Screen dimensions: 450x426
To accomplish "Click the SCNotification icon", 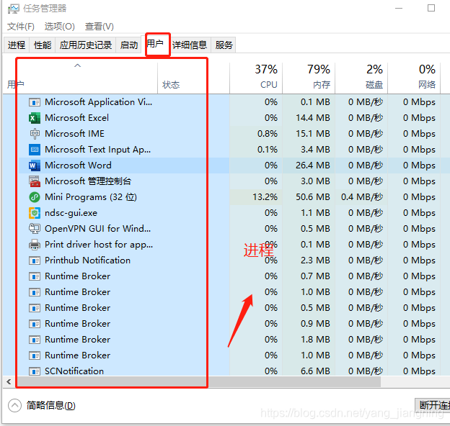I will pos(35,371).
